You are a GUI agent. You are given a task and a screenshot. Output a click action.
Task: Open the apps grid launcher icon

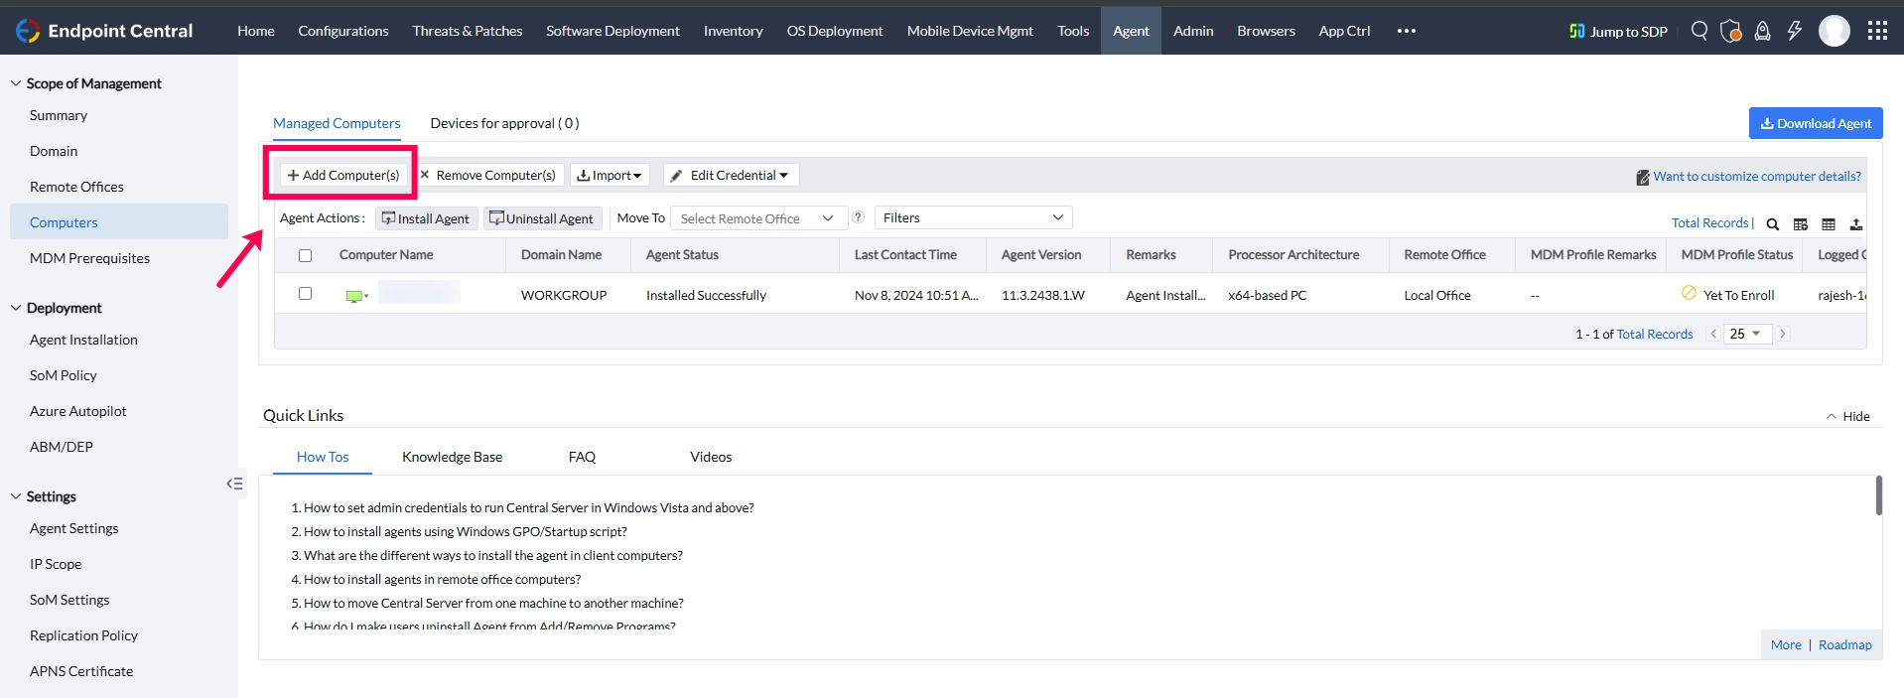pos(1877,31)
